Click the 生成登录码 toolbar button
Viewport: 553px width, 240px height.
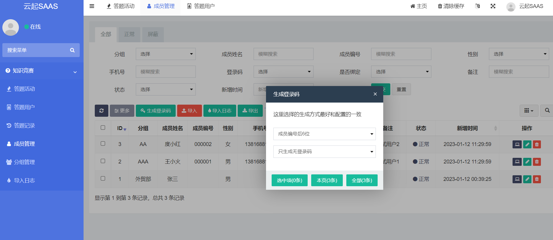(x=156, y=111)
